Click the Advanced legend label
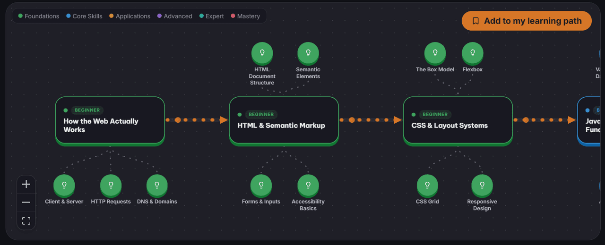 pyautogui.click(x=178, y=16)
